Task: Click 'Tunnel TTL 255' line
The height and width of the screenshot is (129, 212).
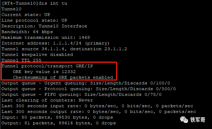Action: (x=21, y=60)
